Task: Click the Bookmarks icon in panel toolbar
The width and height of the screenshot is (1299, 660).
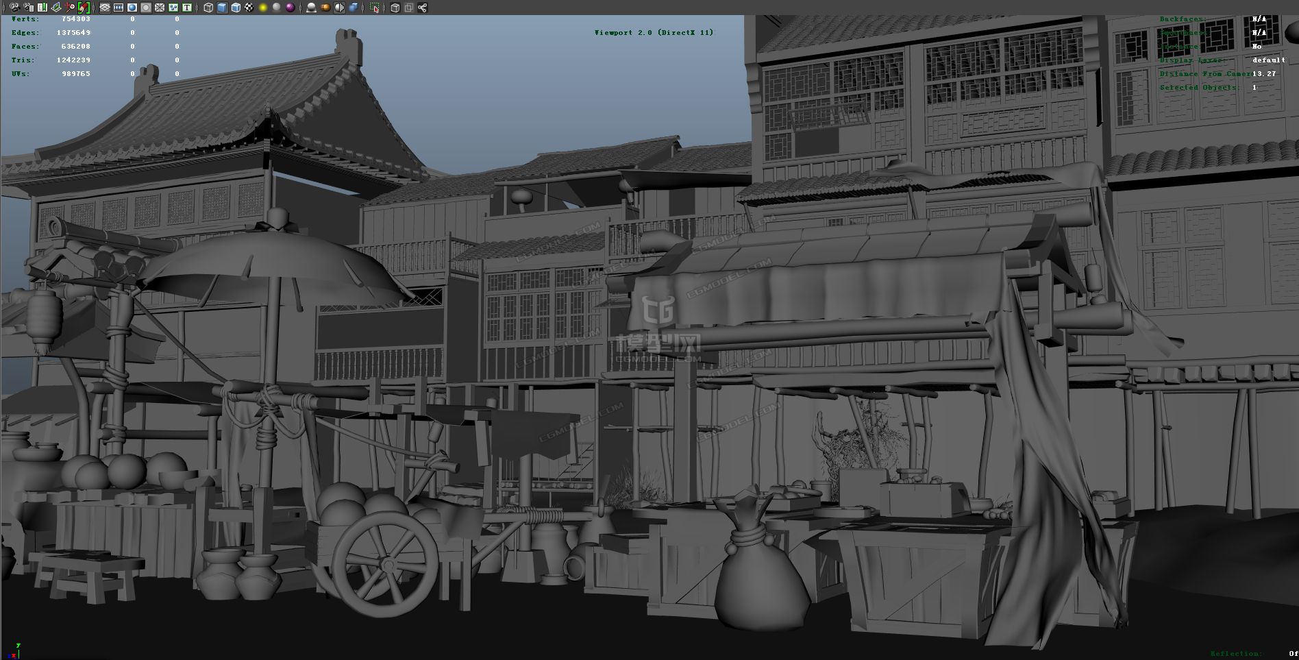Action: [42, 8]
